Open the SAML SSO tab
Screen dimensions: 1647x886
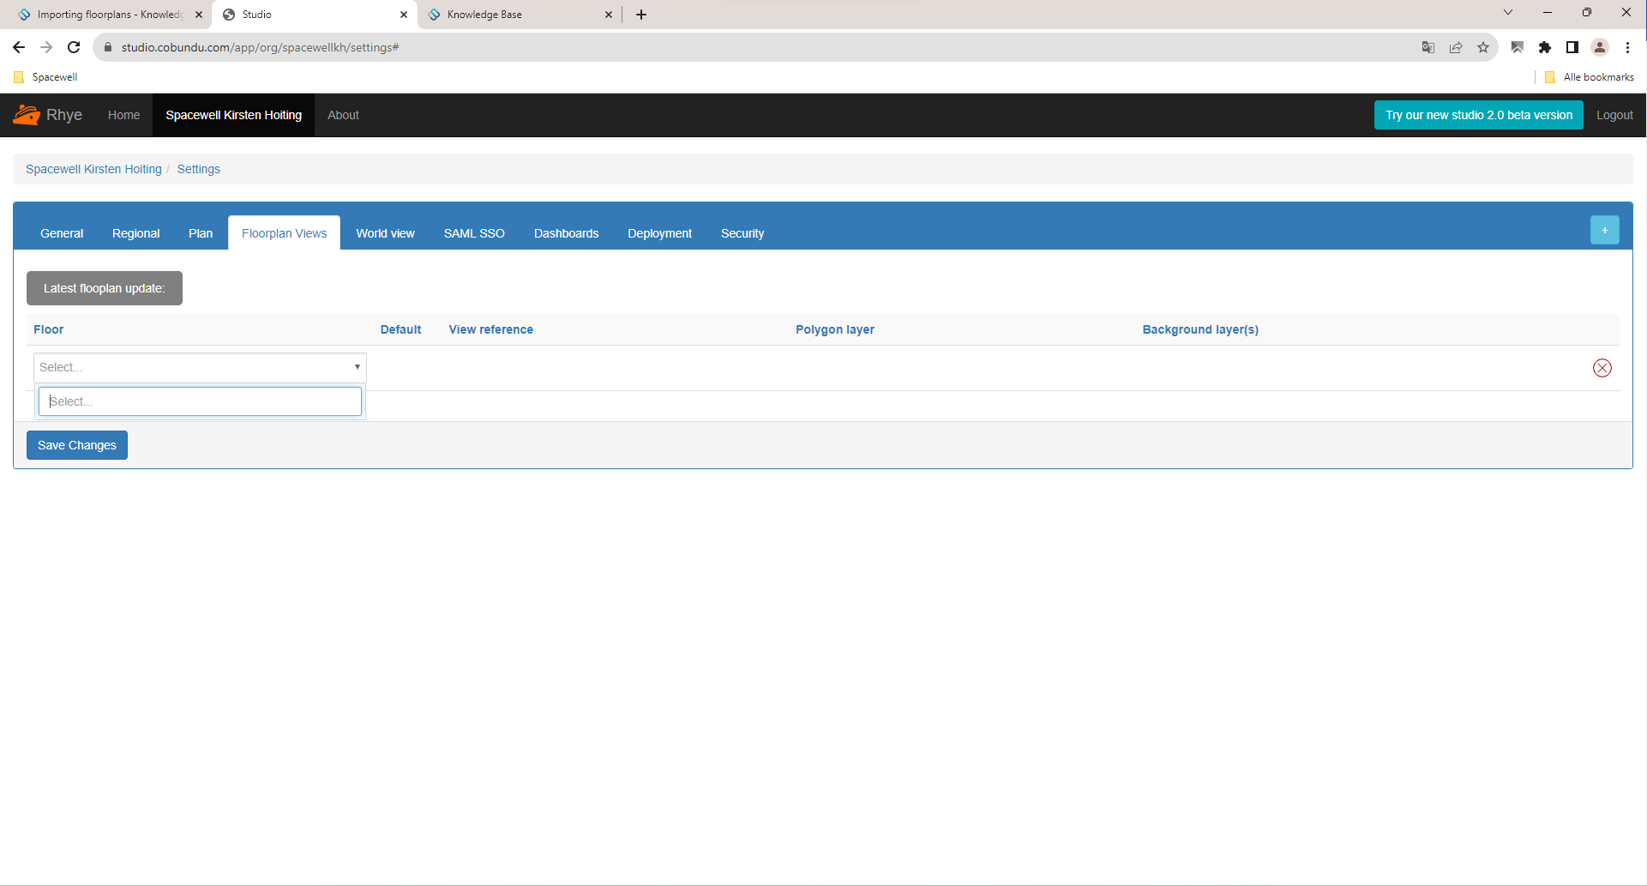tap(474, 233)
